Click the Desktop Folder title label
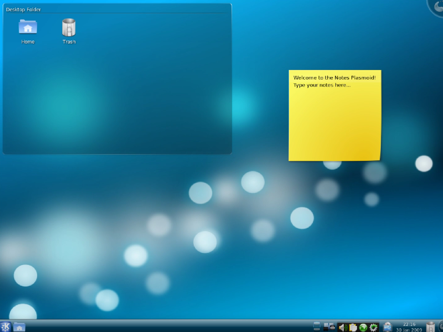 point(23,10)
